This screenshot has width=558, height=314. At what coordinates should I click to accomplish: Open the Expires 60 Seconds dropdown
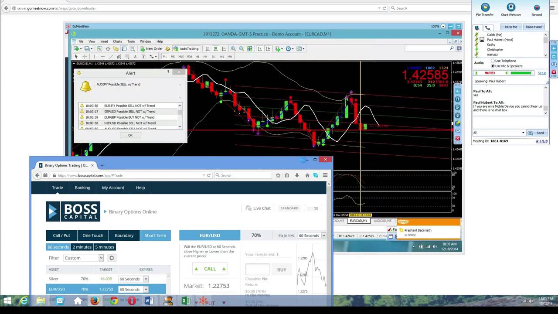coord(312,235)
